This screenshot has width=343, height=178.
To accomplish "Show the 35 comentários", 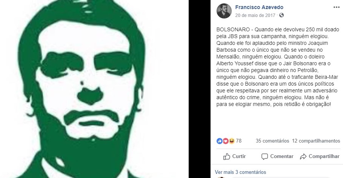I will tap(272, 141).
